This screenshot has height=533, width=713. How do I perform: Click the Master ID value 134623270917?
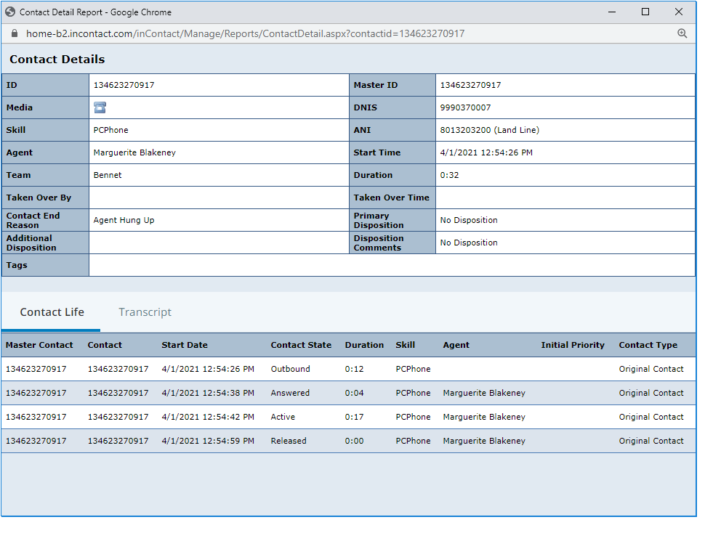tap(471, 85)
